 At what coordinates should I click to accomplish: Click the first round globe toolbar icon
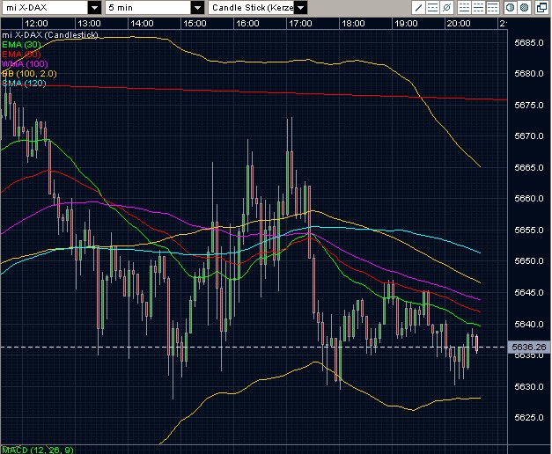click(512, 7)
